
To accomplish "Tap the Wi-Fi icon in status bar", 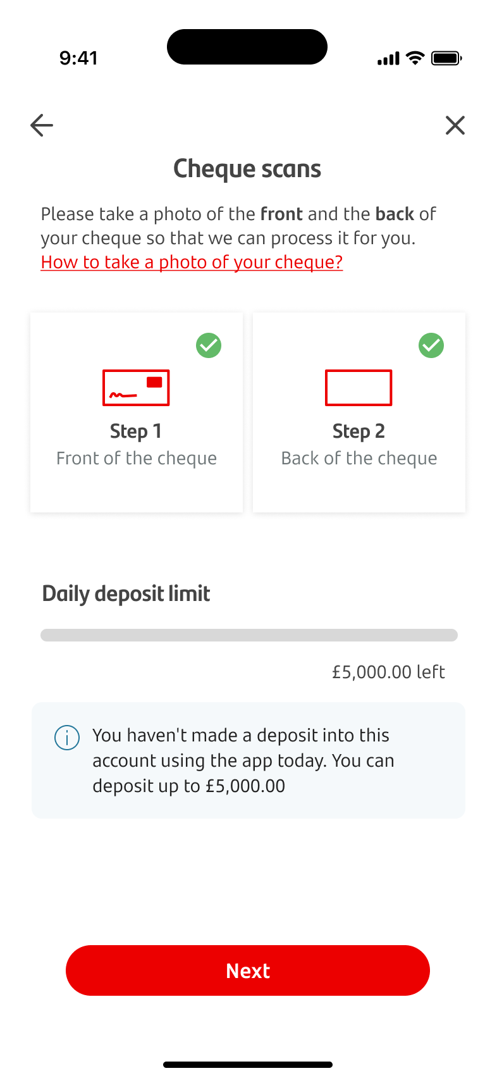I will (415, 58).
